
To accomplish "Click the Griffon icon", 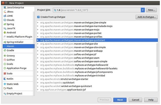I will (x=5, y=60).
